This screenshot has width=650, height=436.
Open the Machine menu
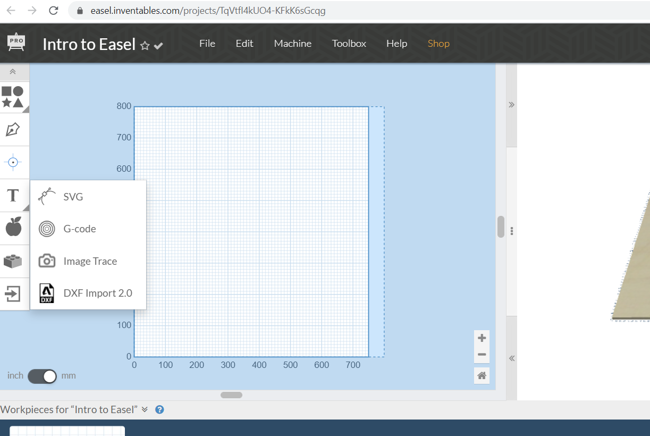tap(293, 44)
